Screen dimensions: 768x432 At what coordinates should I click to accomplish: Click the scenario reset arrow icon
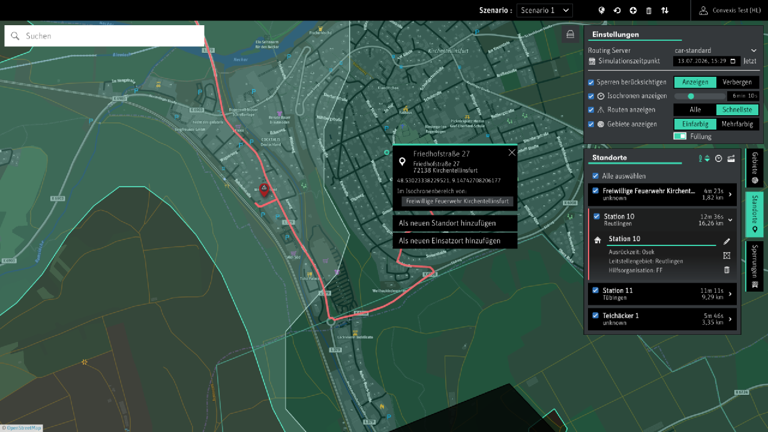click(x=617, y=10)
